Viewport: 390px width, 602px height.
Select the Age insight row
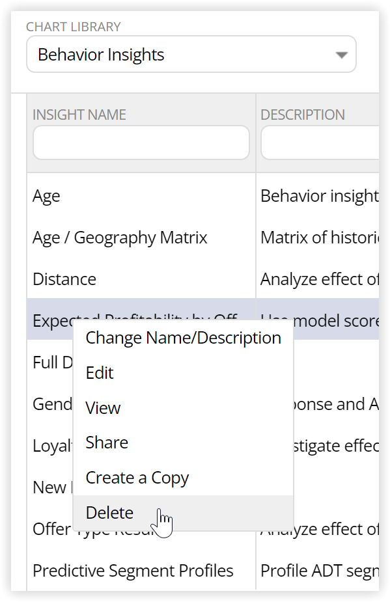click(141, 196)
